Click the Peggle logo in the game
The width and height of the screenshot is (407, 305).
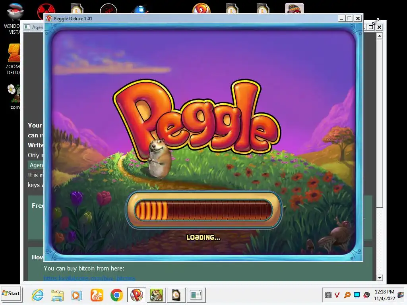coord(197,119)
